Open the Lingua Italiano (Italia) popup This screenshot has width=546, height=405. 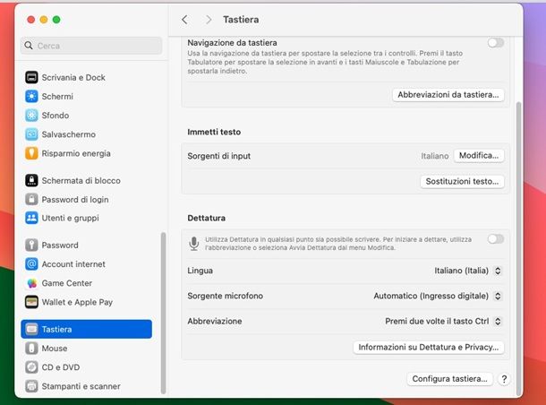[x=467, y=271]
